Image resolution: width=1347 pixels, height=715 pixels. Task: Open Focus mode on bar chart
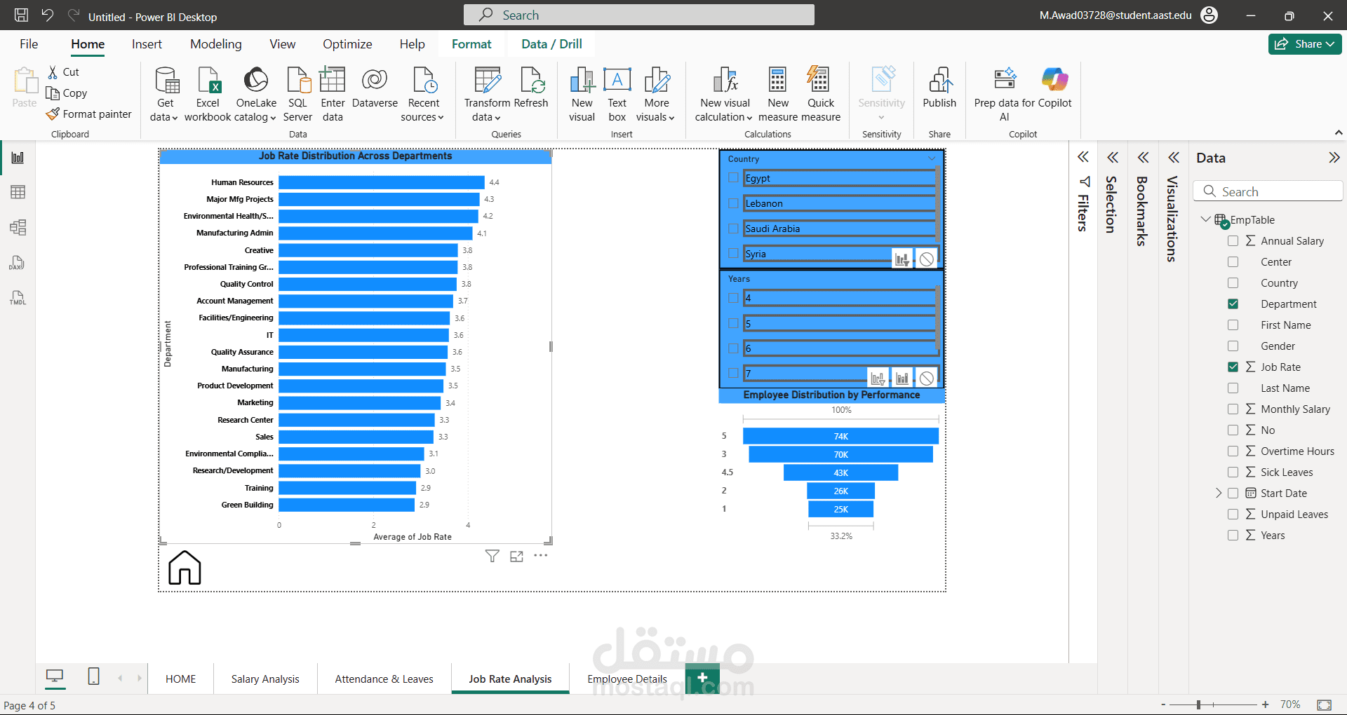point(516,557)
